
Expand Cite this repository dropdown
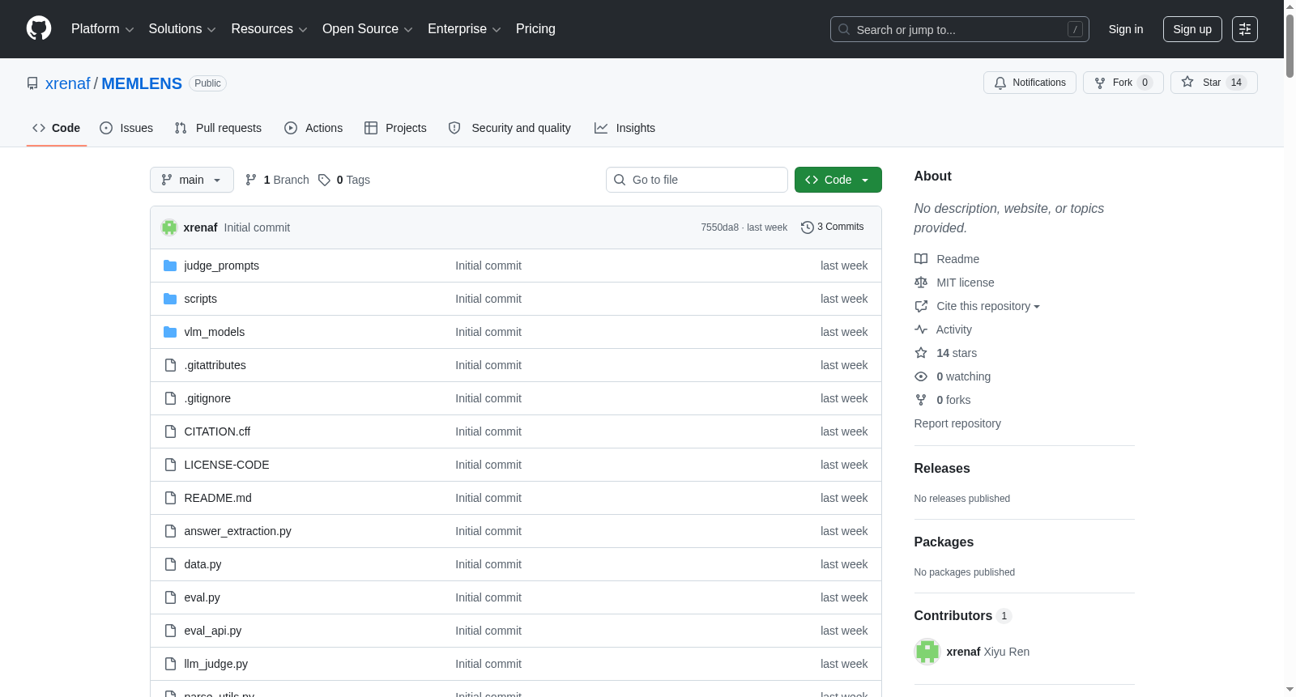[x=988, y=306]
